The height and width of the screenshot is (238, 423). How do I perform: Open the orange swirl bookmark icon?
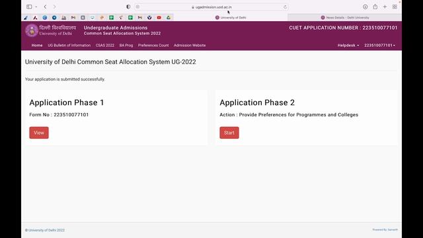(102, 18)
